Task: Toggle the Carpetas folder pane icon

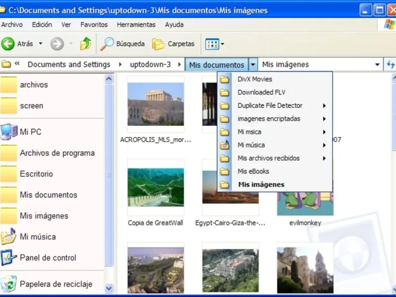Action: click(x=158, y=44)
